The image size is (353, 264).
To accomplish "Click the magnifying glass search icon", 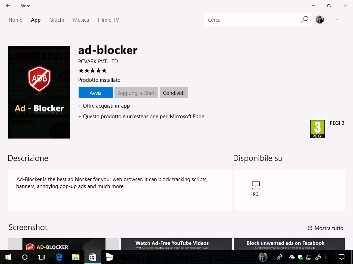I will click(x=305, y=20).
